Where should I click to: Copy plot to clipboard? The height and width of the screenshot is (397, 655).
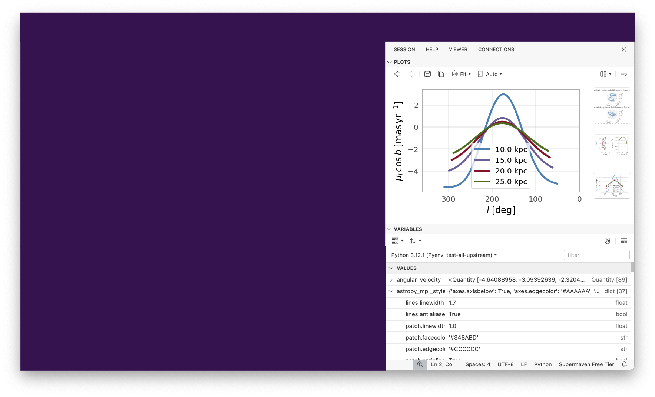click(x=441, y=74)
